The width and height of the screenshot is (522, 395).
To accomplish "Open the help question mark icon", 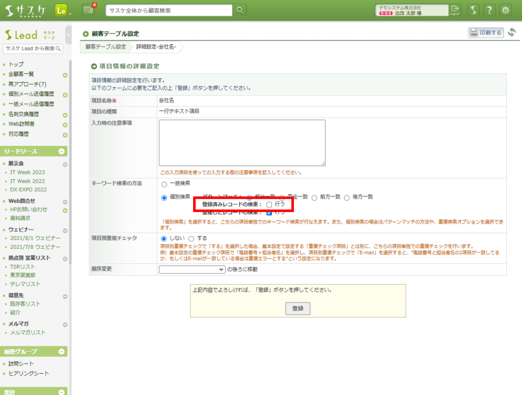I will point(489,10).
